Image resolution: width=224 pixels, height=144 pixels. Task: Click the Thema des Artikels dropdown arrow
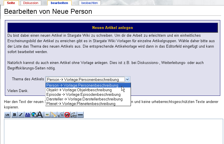[127, 79]
